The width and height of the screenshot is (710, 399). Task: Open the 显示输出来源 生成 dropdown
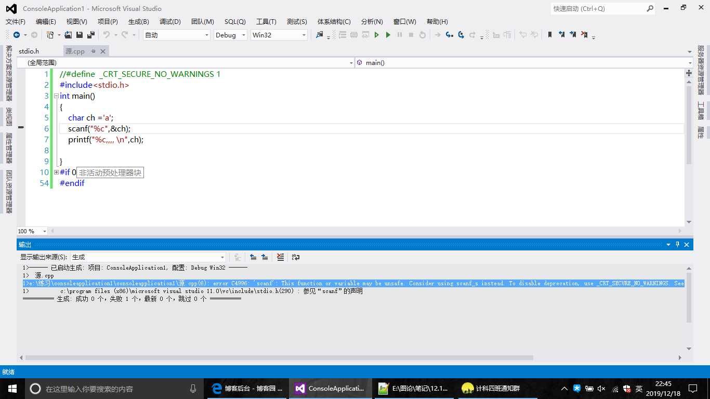pos(222,257)
